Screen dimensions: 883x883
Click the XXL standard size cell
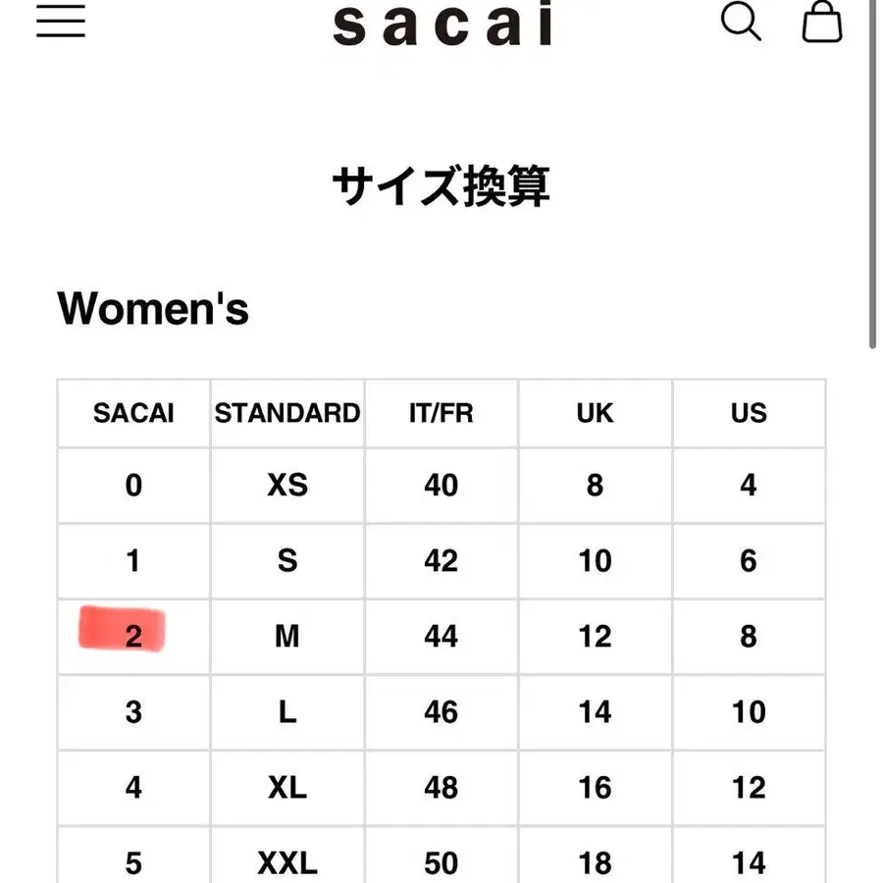(287, 863)
